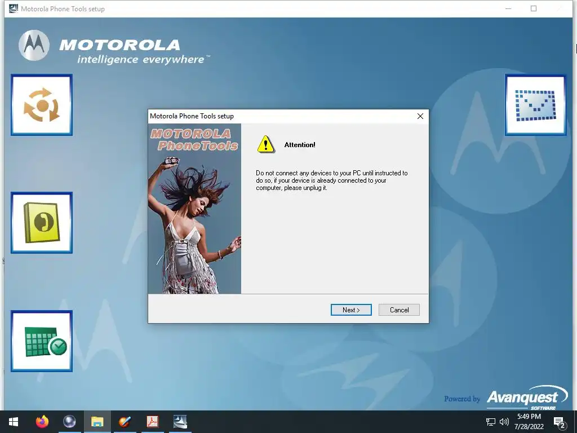Click the Next button in setup dialog

click(x=351, y=310)
